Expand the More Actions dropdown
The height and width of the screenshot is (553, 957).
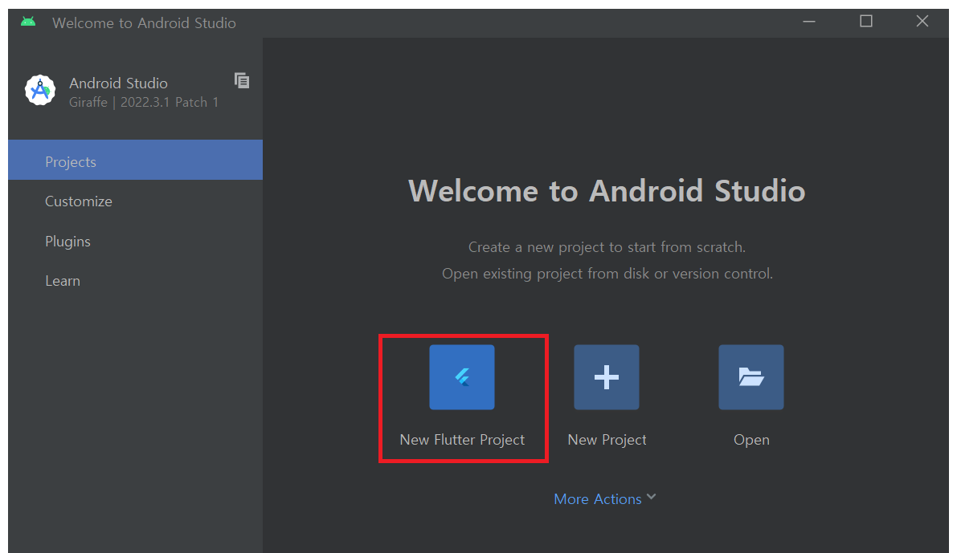click(605, 498)
